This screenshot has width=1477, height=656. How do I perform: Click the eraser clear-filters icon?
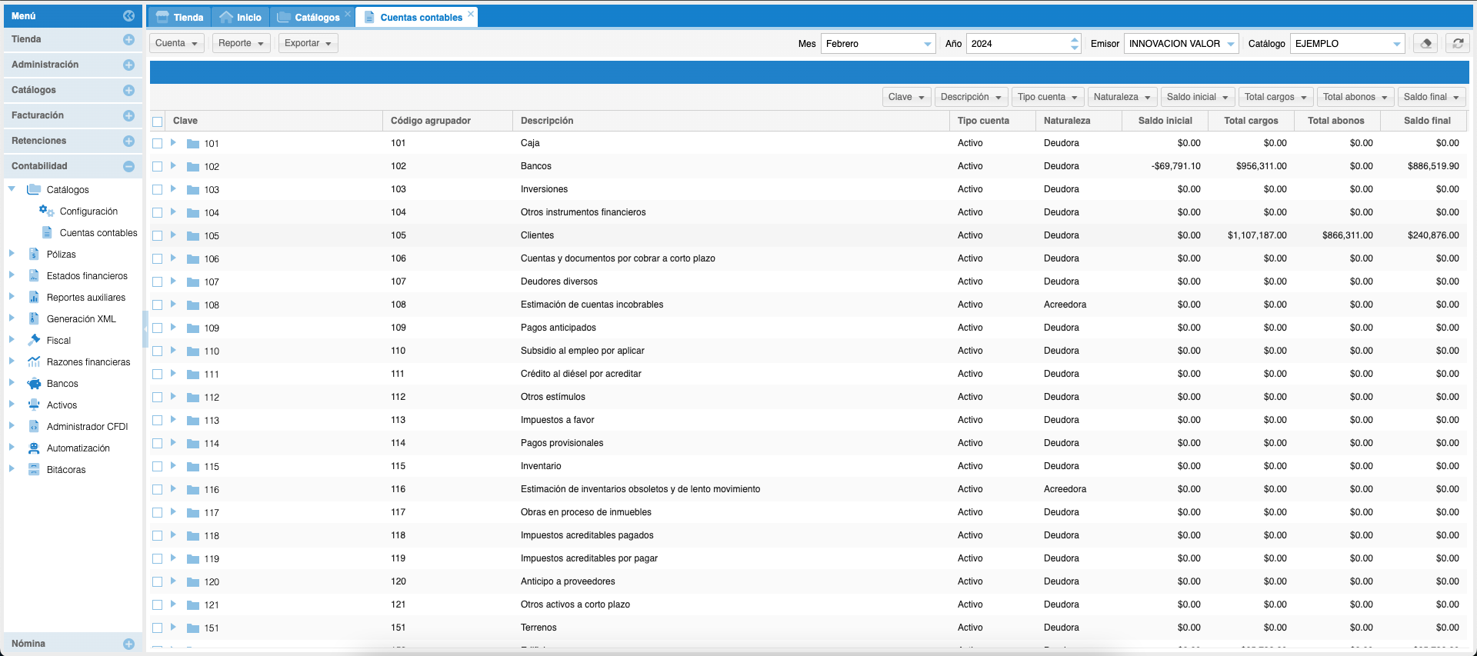(x=1425, y=44)
